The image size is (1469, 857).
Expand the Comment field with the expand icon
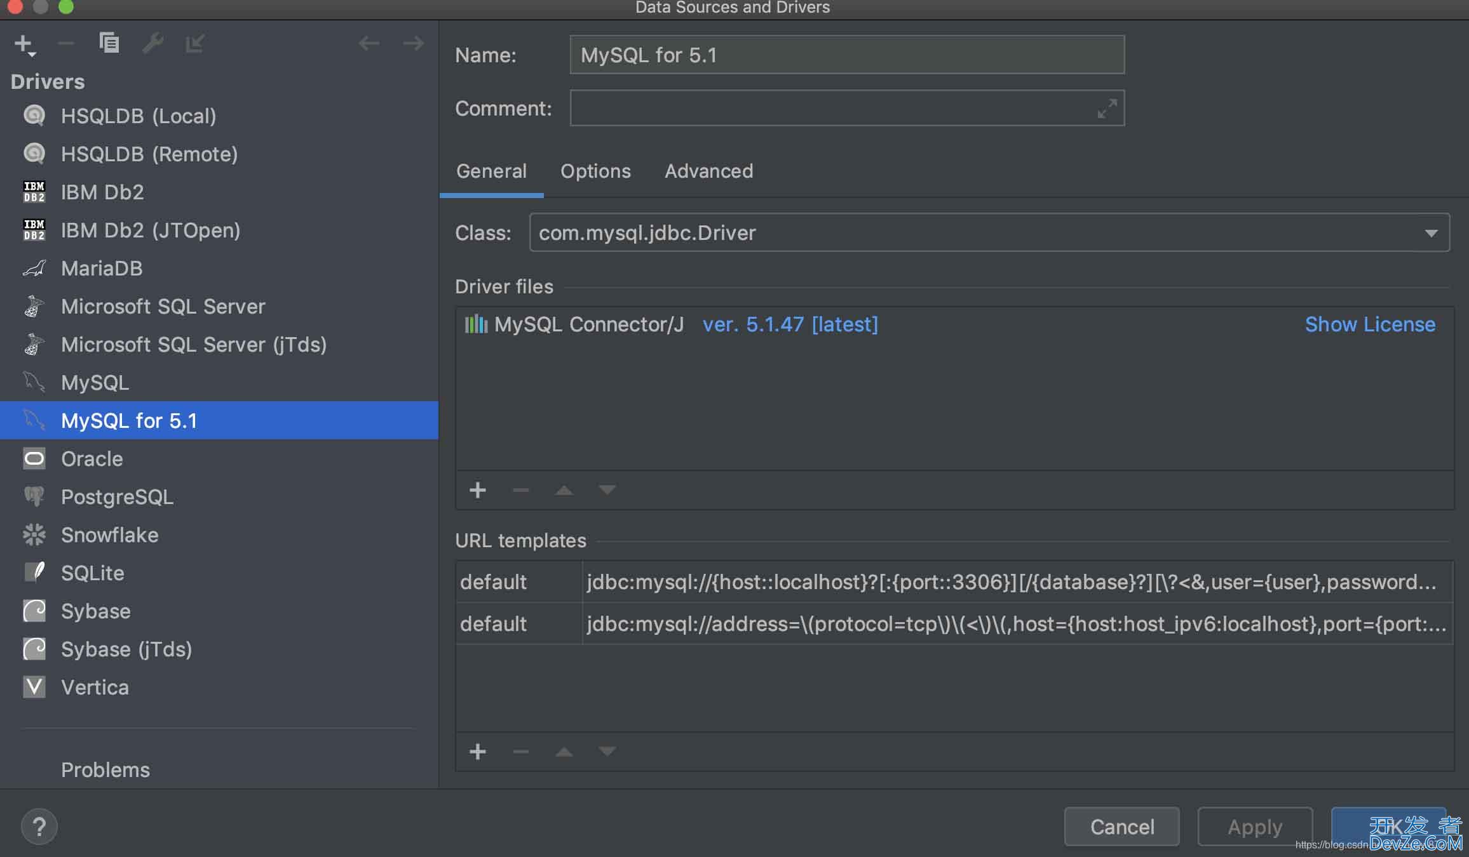click(x=1107, y=109)
